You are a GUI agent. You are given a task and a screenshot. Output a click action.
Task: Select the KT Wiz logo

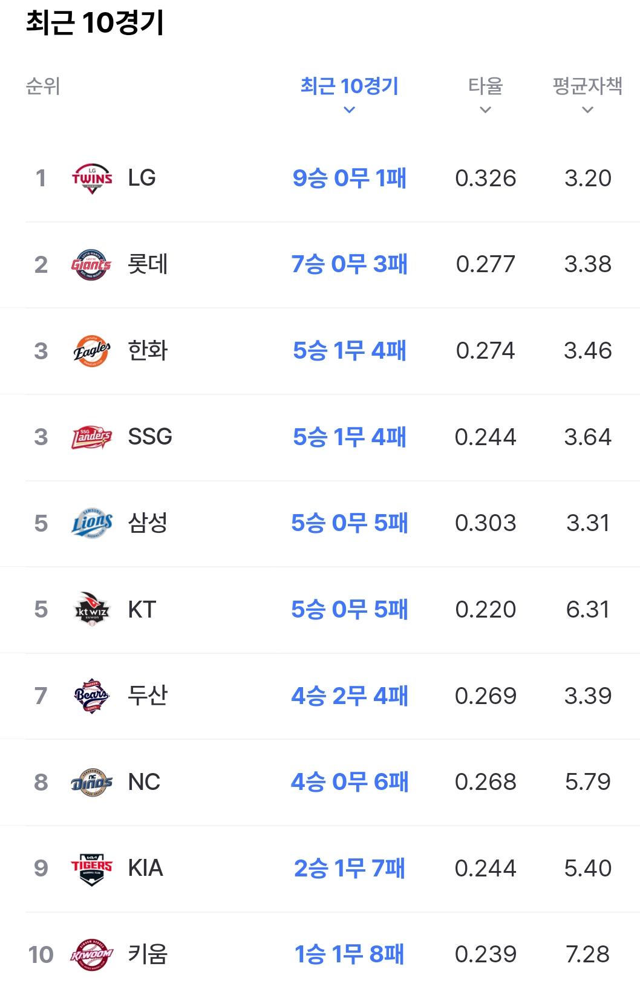tap(92, 609)
